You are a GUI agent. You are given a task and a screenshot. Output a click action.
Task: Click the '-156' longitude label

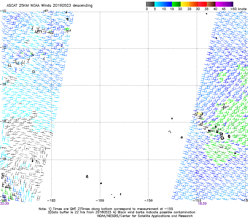[148, 201]
